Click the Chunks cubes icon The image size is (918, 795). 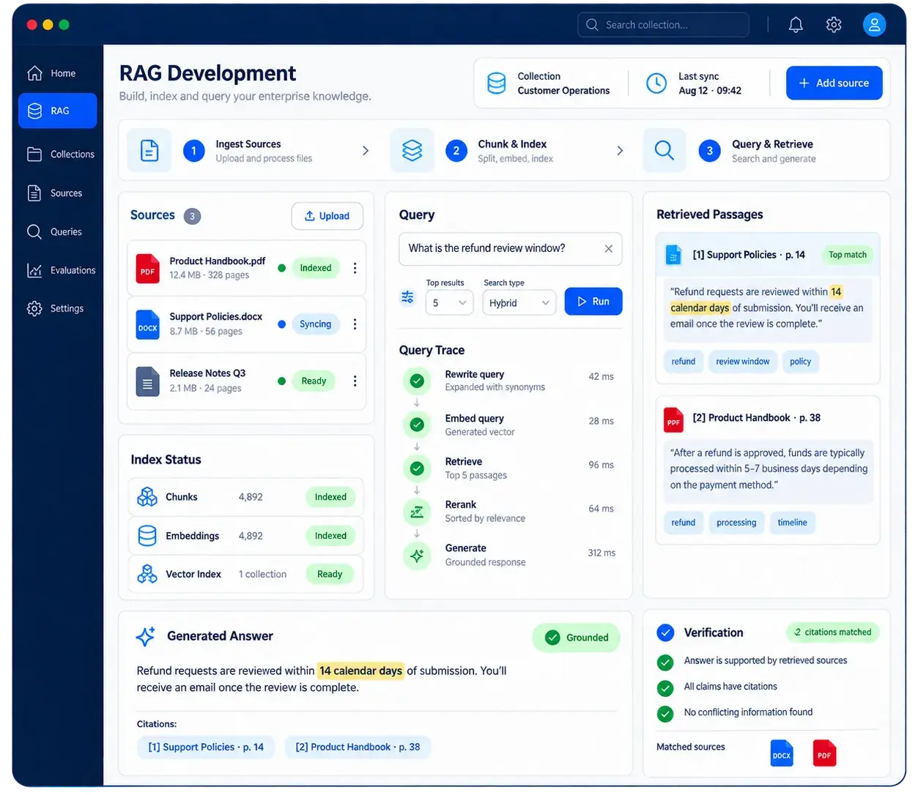[x=147, y=497]
